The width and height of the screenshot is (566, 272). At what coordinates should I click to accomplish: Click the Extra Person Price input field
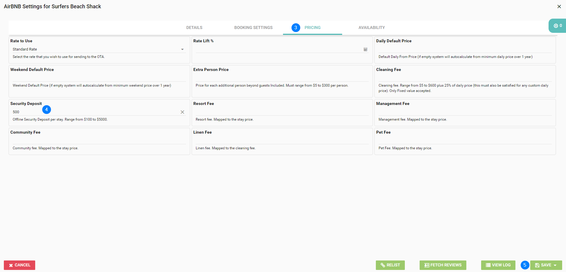click(x=282, y=78)
